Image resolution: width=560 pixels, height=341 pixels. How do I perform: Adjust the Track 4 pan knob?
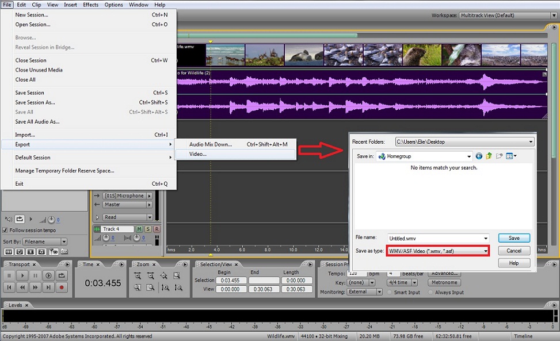click(137, 237)
